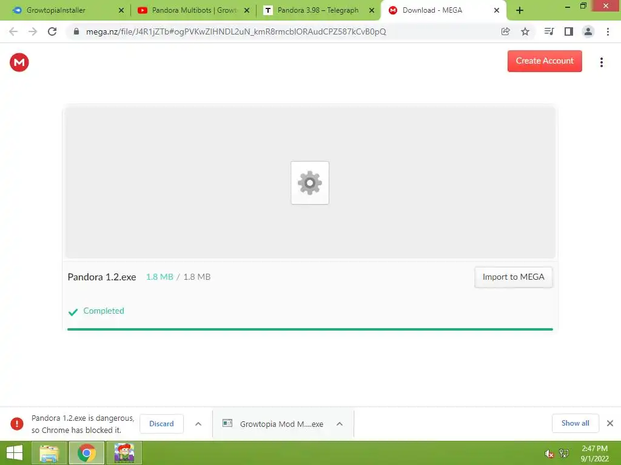Switch to Pandora Multibots YouTube tab
The image size is (621, 465).
193,10
